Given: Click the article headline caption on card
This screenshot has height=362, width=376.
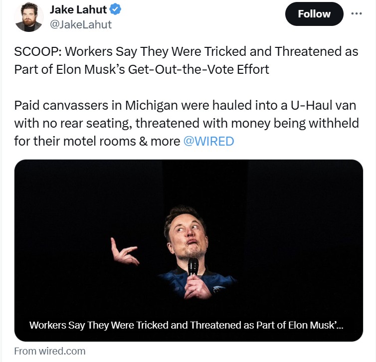Looking at the screenshot, I should [x=187, y=326].
